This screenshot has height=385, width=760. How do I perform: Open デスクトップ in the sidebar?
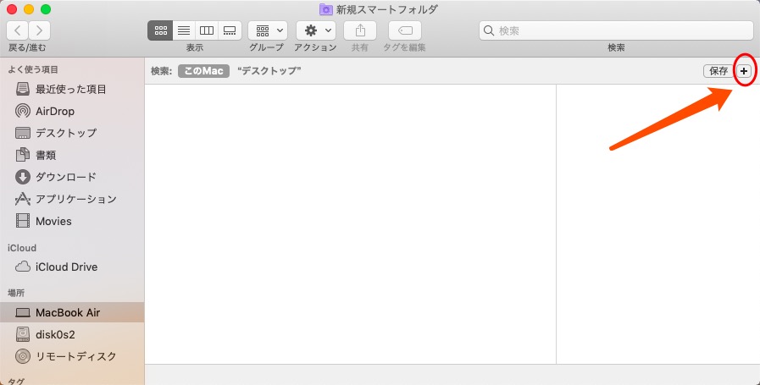[x=72, y=133]
